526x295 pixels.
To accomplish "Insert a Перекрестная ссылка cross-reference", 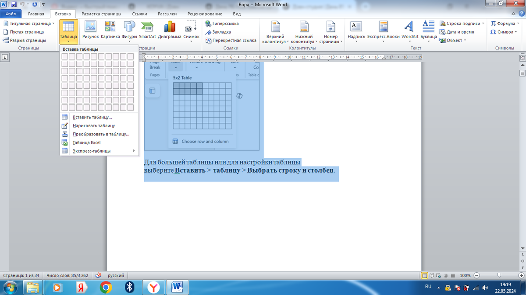I will (231, 40).
